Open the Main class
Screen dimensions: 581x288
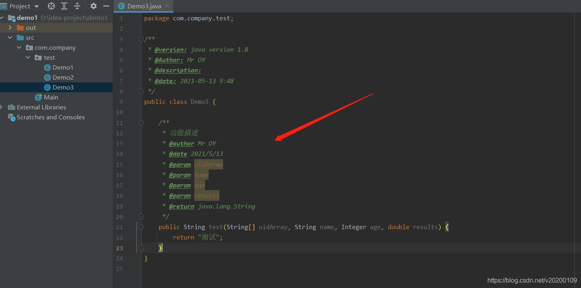[x=51, y=97]
